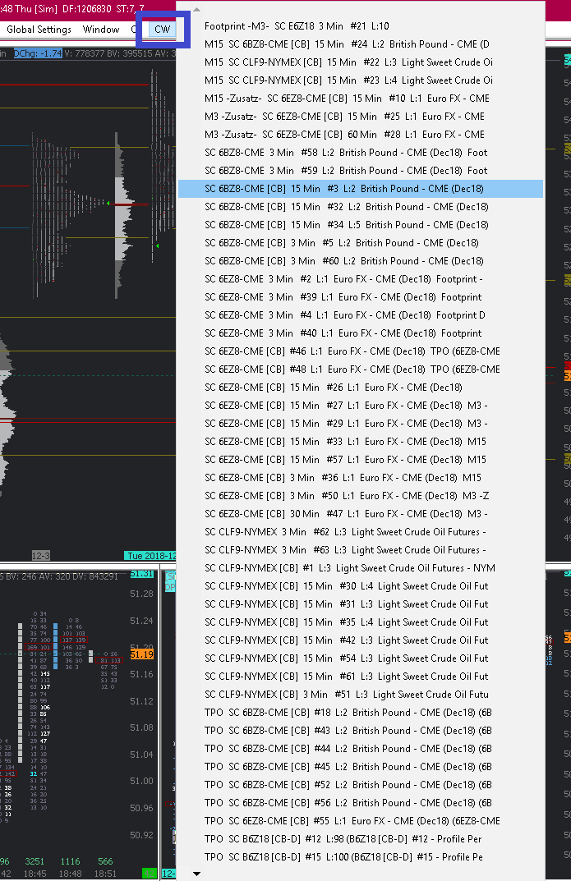Select M15 SC CLF9-NYMEX 15 Min #22

coord(361,62)
